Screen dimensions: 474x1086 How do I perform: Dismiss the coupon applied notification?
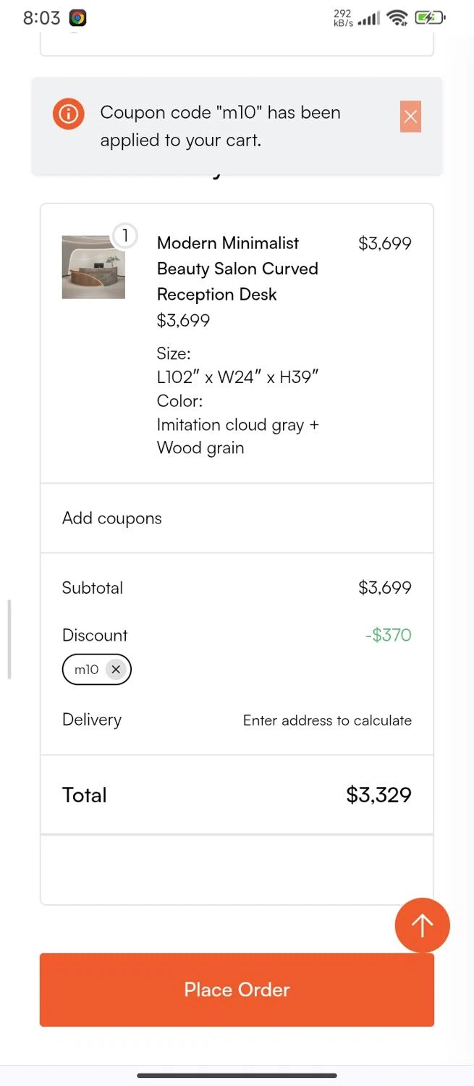[410, 117]
